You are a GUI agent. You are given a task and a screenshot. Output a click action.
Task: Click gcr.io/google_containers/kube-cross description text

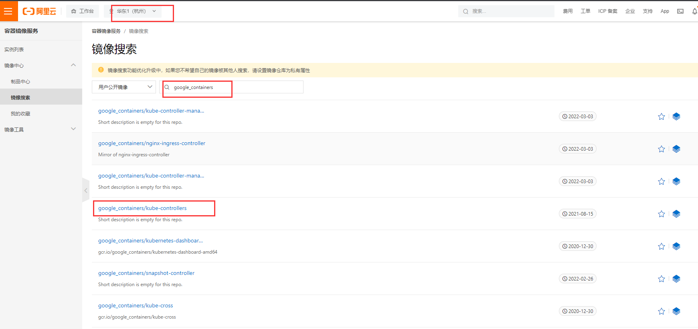(137, 317)
